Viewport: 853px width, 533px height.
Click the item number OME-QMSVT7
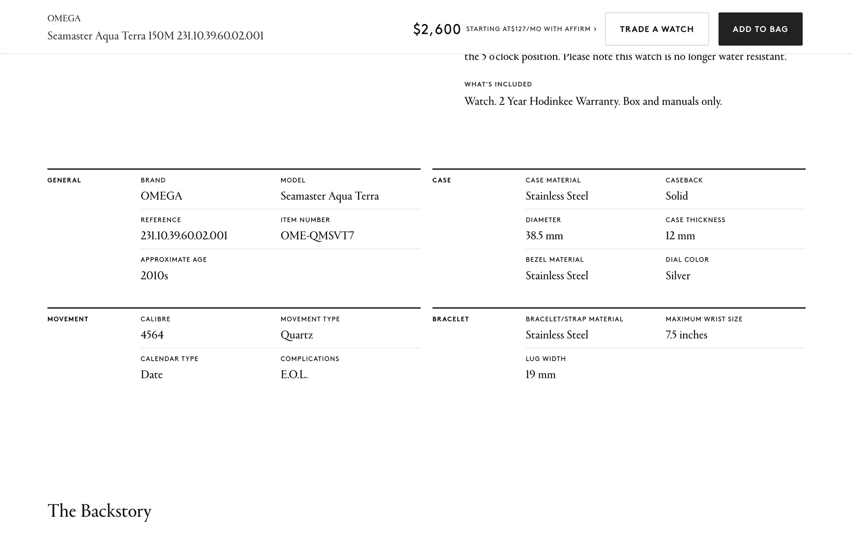click(x=317, y=236)
